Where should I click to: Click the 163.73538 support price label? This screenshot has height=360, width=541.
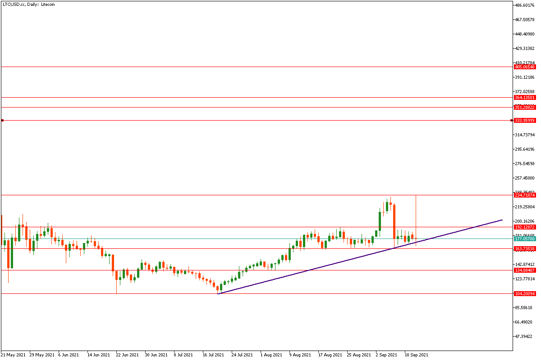pyautogui.click(x=525, y=248)
